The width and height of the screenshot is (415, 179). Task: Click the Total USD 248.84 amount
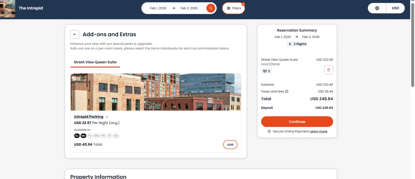321,99
